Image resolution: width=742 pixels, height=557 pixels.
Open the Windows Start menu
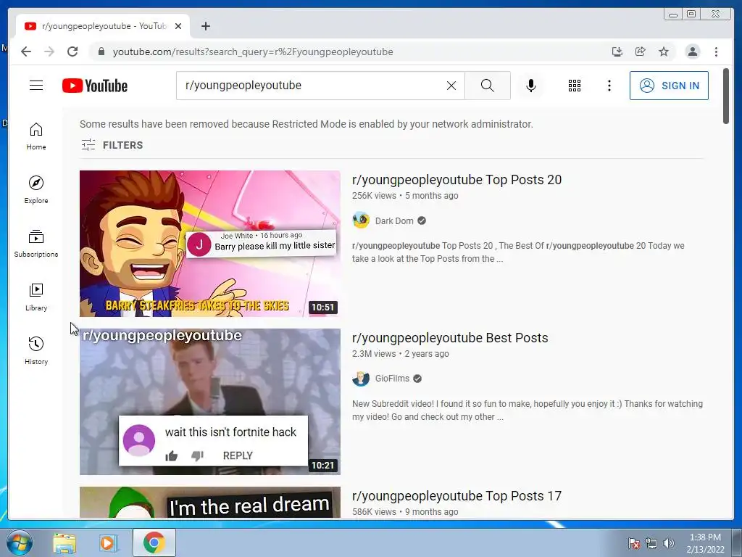[x=19, y=542]
